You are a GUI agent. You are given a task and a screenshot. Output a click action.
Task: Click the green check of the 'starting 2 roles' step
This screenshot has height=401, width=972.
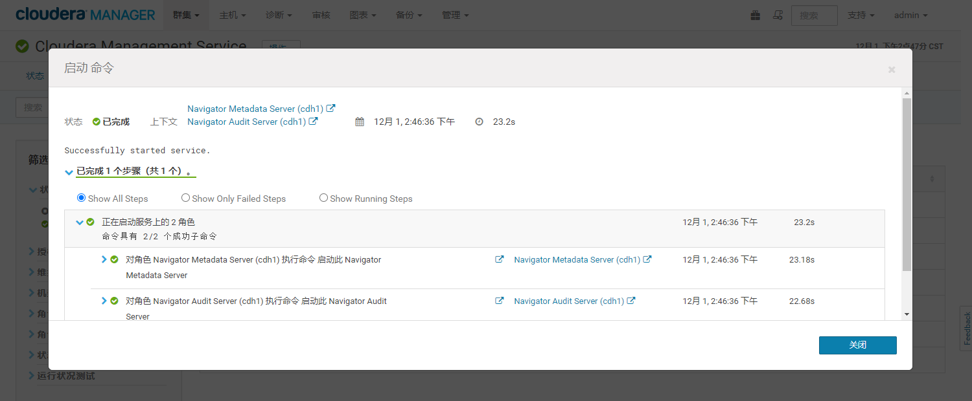[x=91, y=222]
